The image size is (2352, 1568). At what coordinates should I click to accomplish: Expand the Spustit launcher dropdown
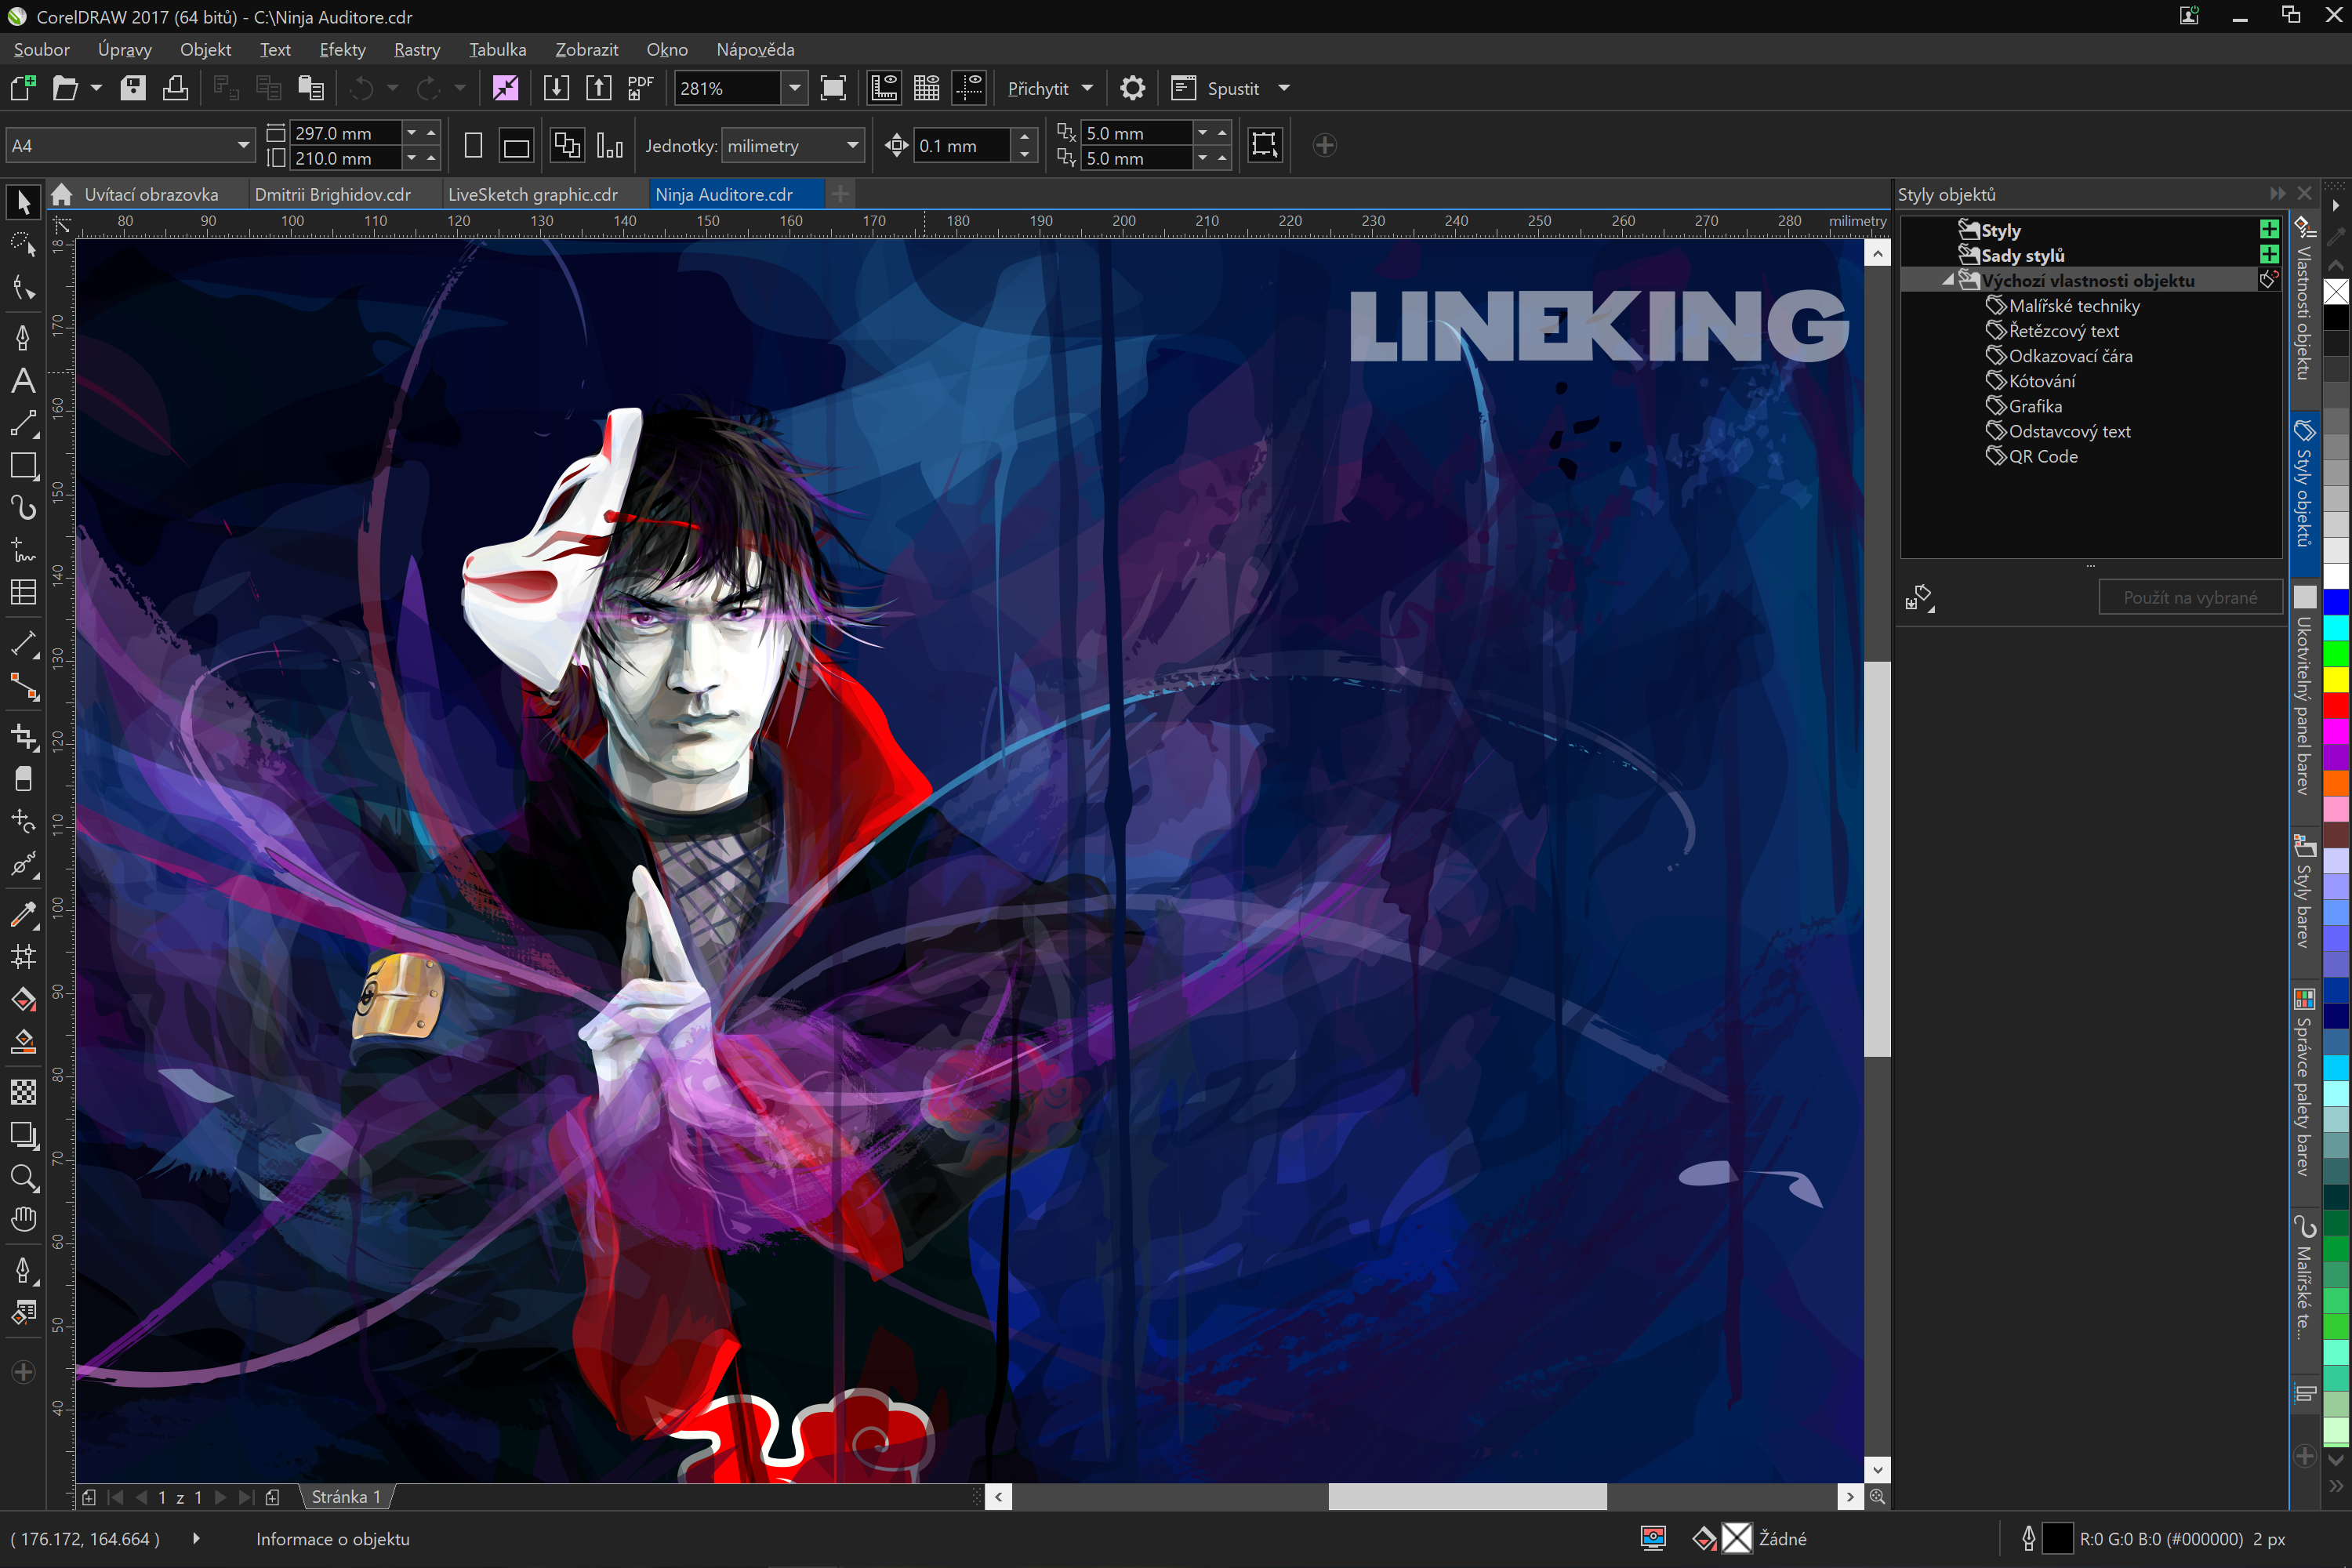(x=1284, y=88)
